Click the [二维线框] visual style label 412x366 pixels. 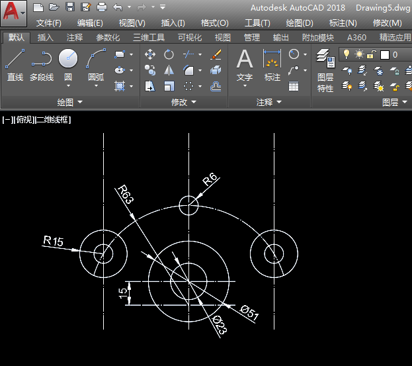click(54, 120)
